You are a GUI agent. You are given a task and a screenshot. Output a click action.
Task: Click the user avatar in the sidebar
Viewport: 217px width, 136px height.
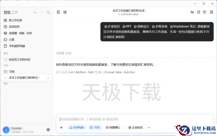pyautogui.click(x=6, y=130)
